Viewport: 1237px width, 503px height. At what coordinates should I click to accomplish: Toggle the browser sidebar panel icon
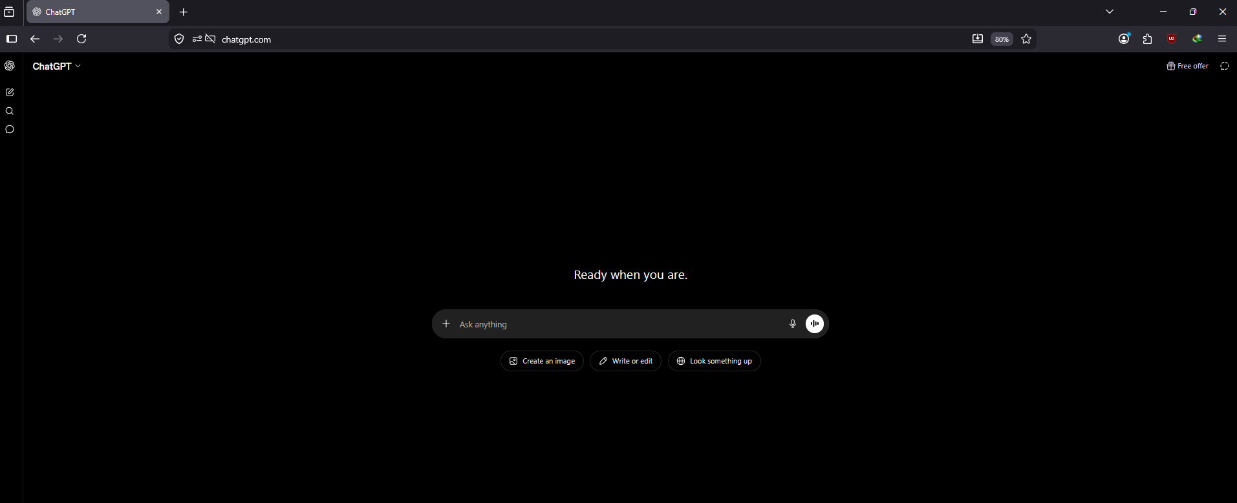coord(12,39)
